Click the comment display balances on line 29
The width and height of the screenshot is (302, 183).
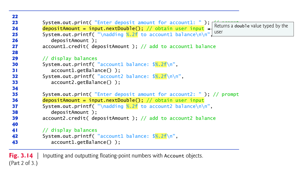[x=70, y=58]
